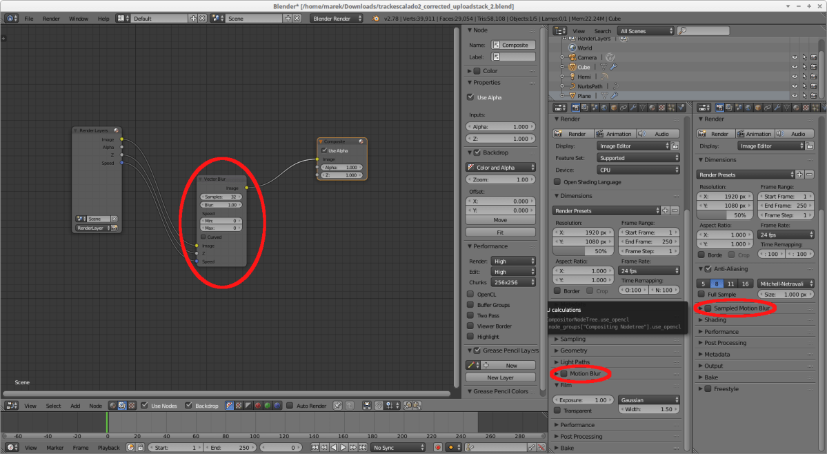This screenshot has height=454, width=827.
Task: Toggle Camera visibility eye in outliner
Action: [795, 57]
